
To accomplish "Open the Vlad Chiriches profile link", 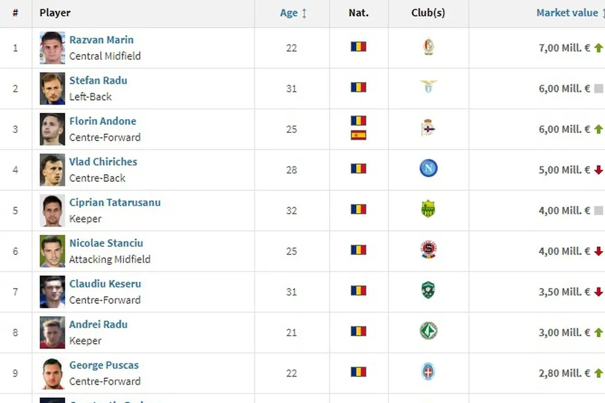I will click(103, 162).
